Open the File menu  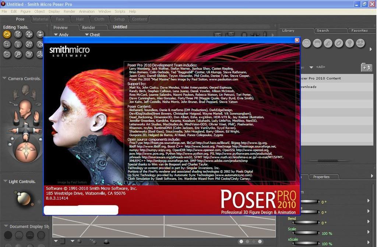pos(4,11)
